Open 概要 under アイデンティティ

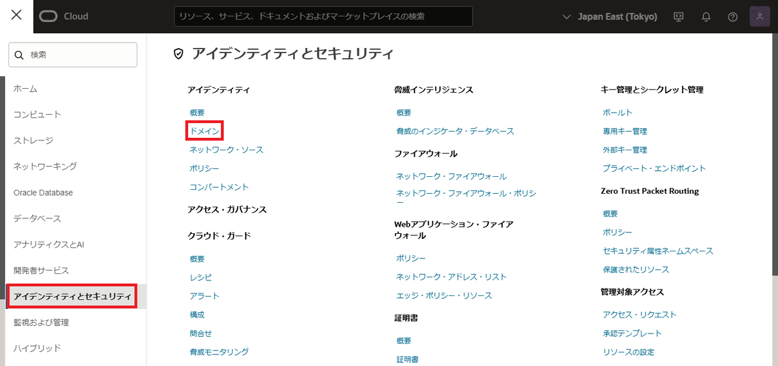[197, 113]
